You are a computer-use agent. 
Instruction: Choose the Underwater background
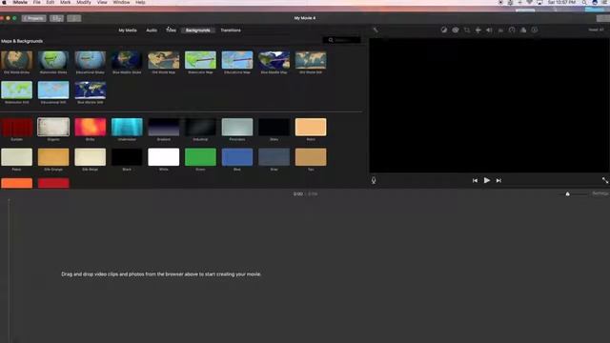coord(127,127)
